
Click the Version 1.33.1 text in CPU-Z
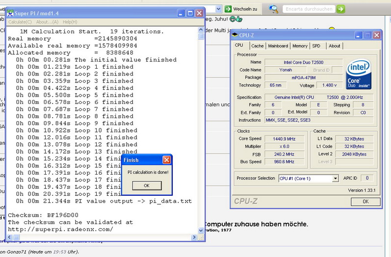(362, 190)
